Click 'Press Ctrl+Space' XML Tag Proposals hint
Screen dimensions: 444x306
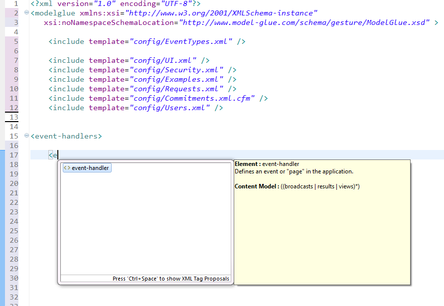pyautogui.click(x=171, y=279)
